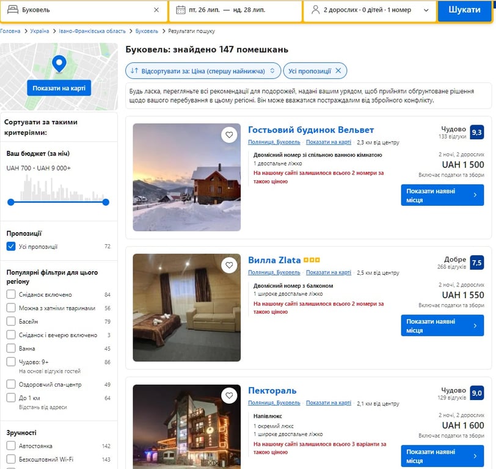Image resolution: width=496 pixels, height=469 pixels.
Task: Expand guests and rooms selector
Action: (370, 10)
